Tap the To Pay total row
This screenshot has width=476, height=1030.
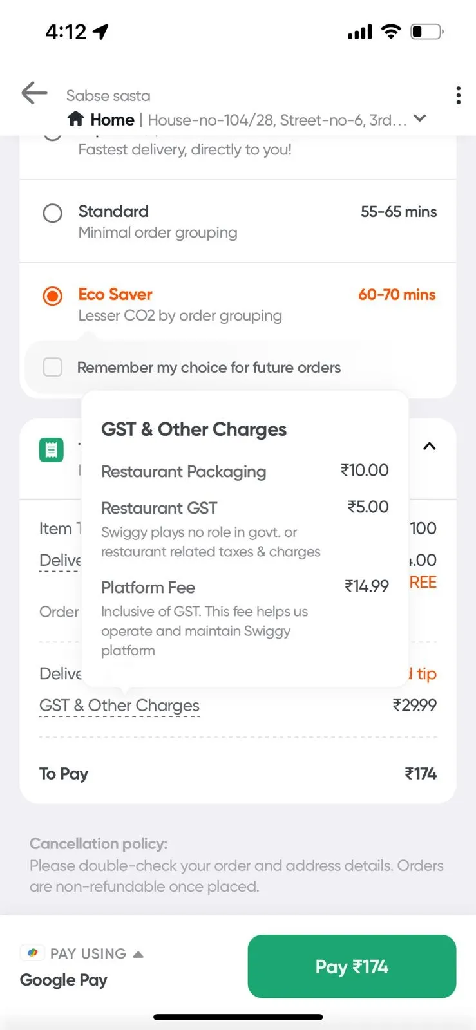pos(238,773)
